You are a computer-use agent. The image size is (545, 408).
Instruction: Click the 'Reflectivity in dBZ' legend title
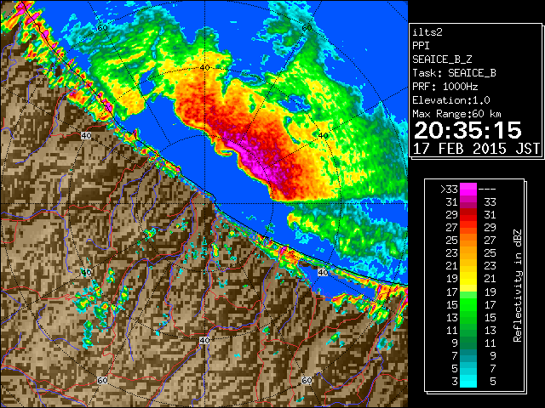coord(517,286)
